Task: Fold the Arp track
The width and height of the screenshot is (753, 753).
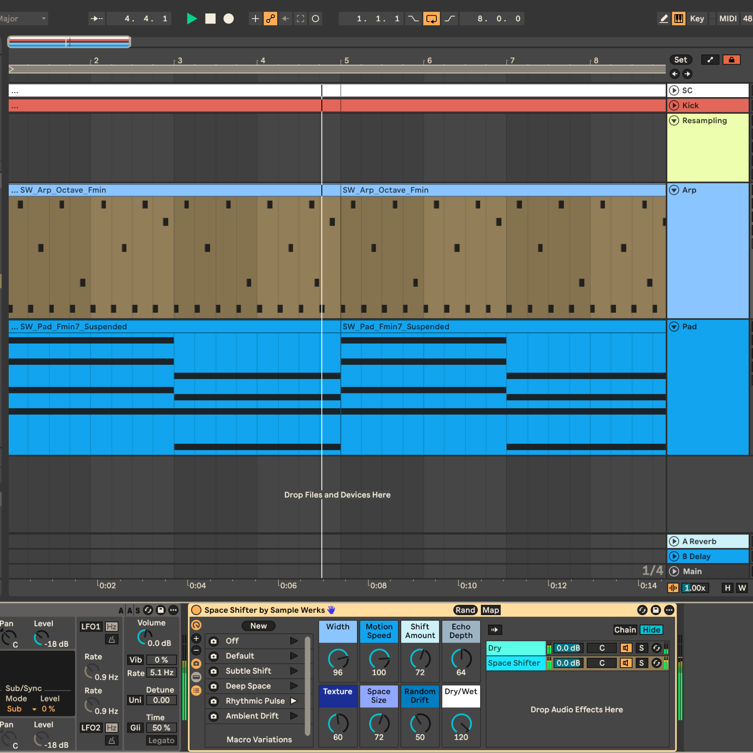Action: point(674,190)
